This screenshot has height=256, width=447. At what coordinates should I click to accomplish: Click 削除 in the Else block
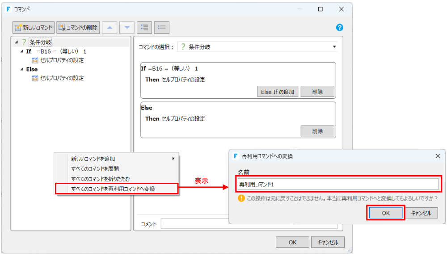(x=317, y=131)
